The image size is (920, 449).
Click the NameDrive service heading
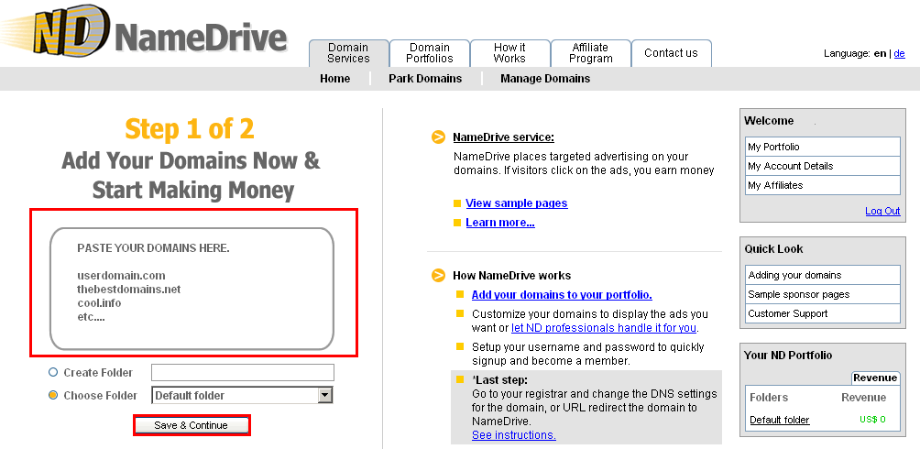(x=503, y=137)
